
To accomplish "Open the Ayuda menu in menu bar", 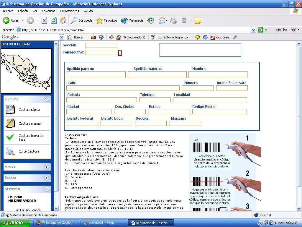I will pyautogui.click(x=88, y=11).
